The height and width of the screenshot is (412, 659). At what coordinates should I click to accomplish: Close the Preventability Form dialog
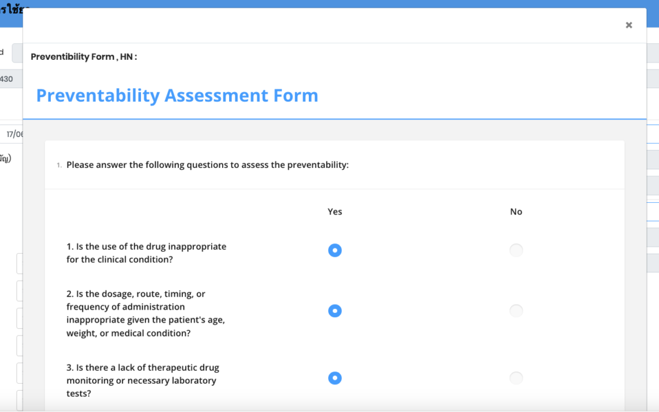(x=629, y=25)
